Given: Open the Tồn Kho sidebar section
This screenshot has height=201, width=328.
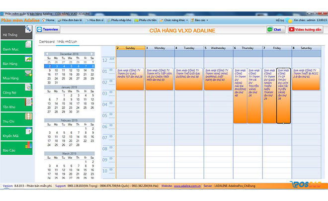Looking at the screenshot, I should (16, 105).
